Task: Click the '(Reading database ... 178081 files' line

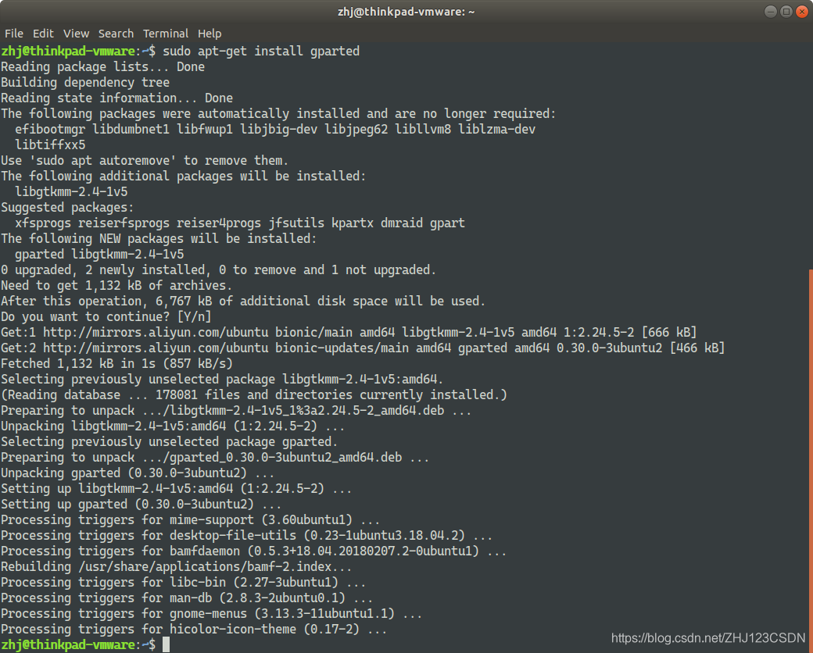Action: pos(253,395)
